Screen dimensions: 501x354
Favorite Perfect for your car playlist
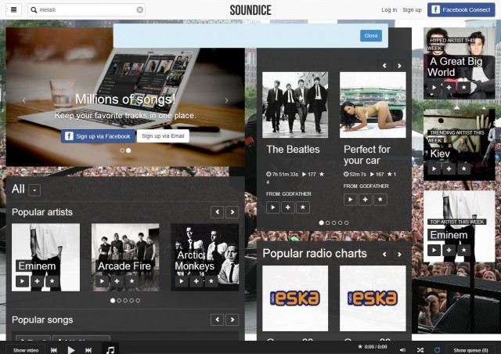click(x=380, y=200)
